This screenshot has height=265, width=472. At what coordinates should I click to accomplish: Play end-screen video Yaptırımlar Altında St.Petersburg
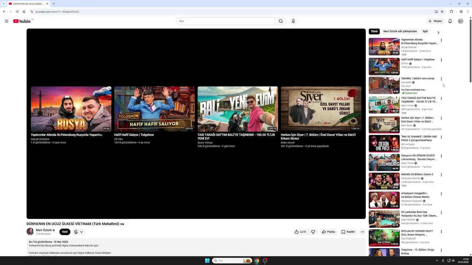[71, 109]
